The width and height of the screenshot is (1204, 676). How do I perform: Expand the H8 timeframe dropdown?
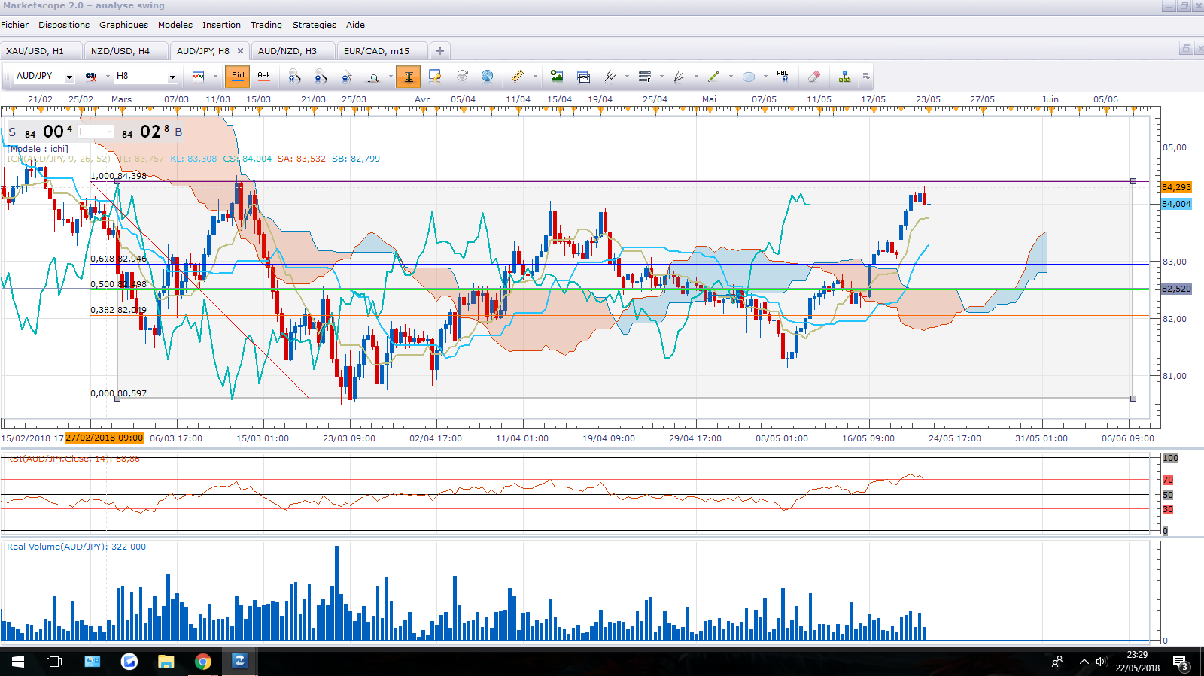pyautogui.click(x=172, y=77)
